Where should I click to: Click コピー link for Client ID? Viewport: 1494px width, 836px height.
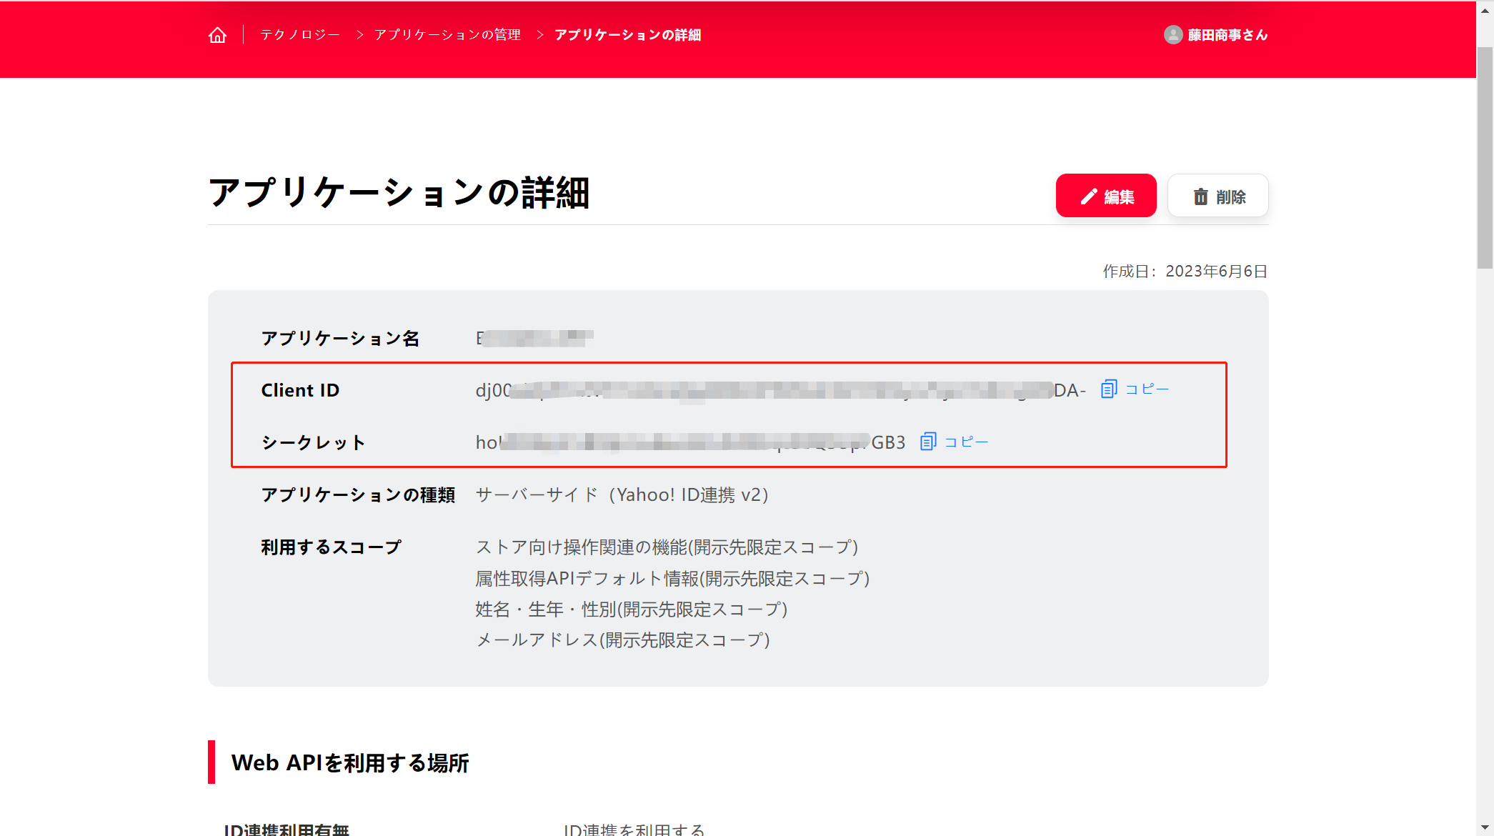pos(1146,389)
